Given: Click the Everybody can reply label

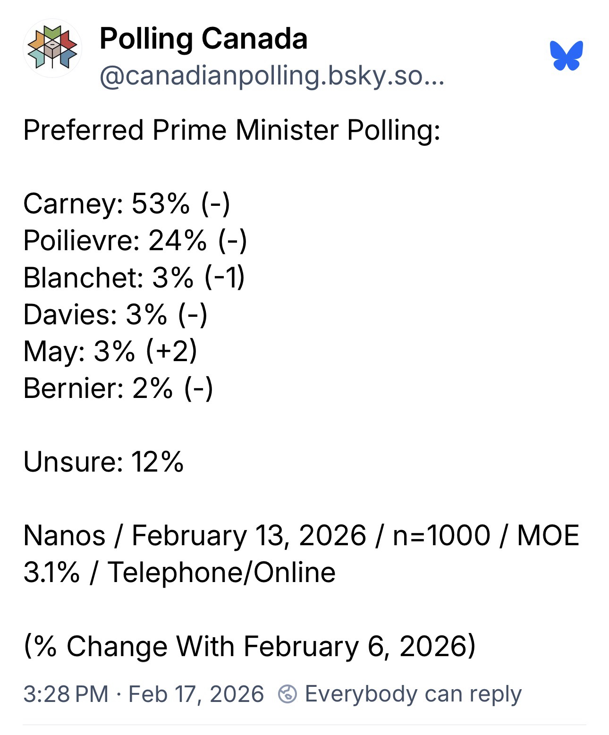Looking at the screenshot, I should 413,694.
